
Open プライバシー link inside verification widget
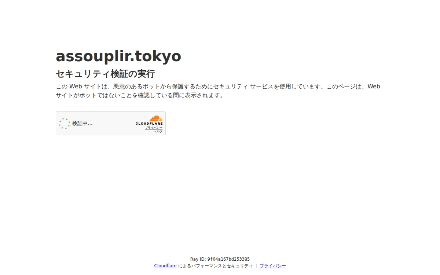coord(153,128)
